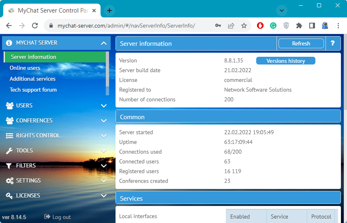The height and width of the screenshot is (223, 347).
Task: Click the ver 8.14.5 label
Action: 14,217
